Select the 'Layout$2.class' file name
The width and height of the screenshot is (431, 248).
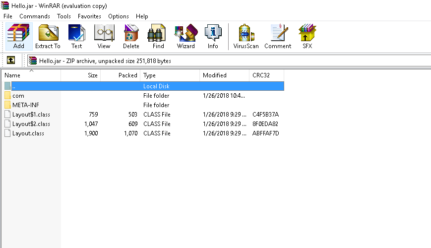point(31,124)
